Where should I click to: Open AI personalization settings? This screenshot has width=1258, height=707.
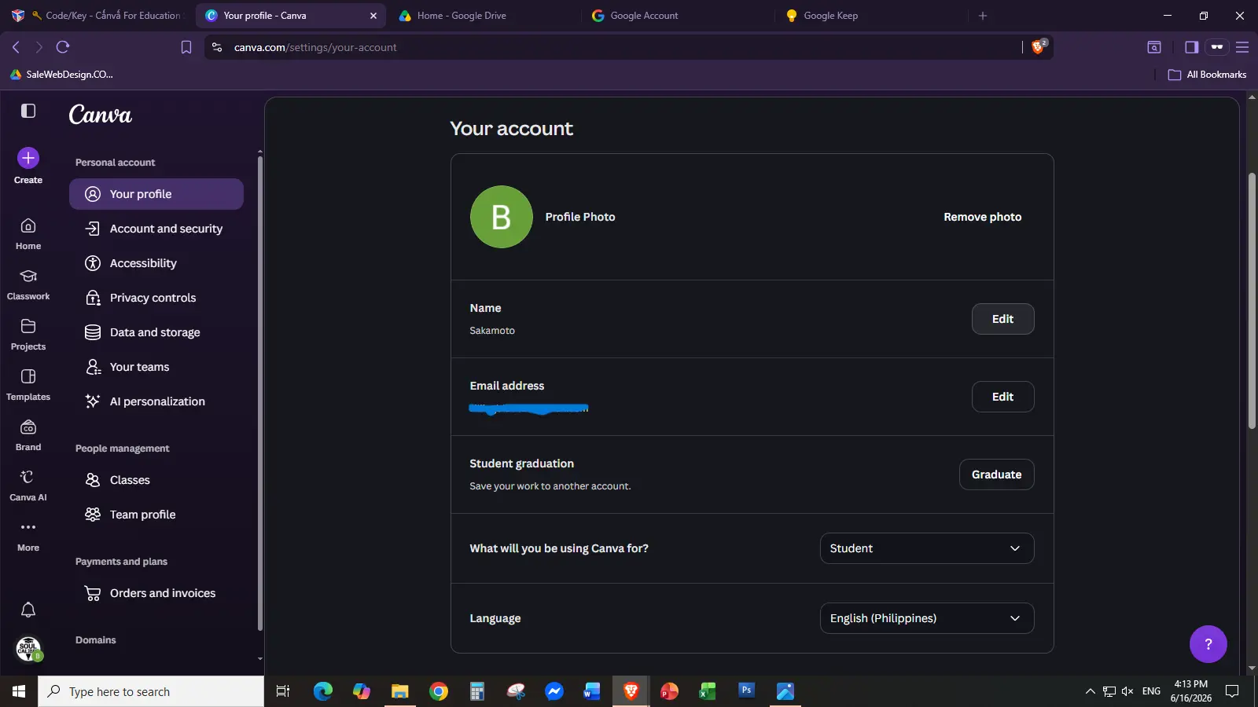pyautogui.click(x=156, y=401)
